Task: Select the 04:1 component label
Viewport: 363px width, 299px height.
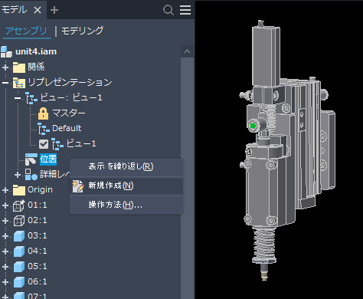Action: pos(38,251)
